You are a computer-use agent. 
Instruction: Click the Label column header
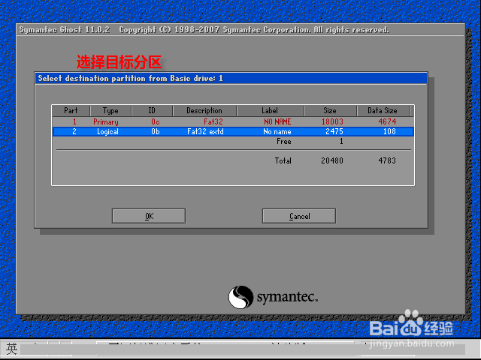tap(271, 110)
